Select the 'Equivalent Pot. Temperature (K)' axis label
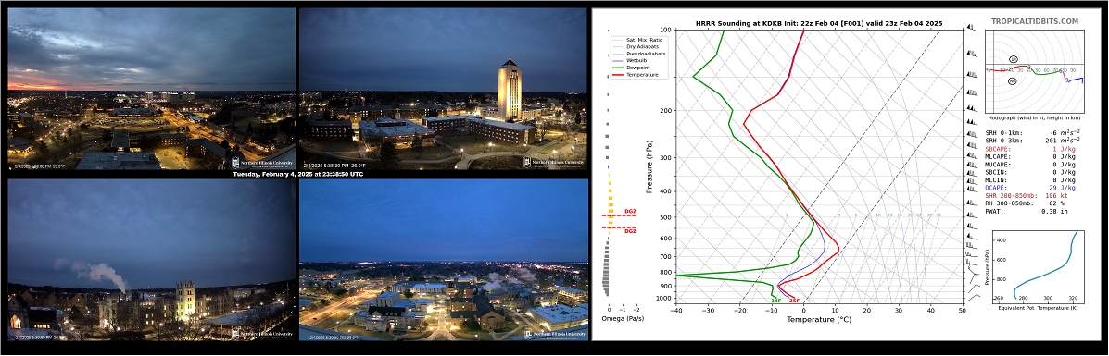The height and width of the screenshot is (356, 1109). [x=1040, y=309]
